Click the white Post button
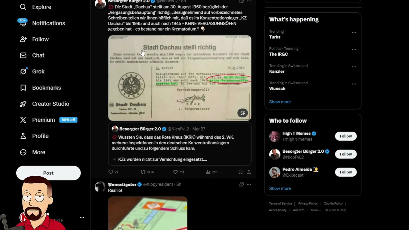The height and width of the screenshot is (230, 409). [x=48, y=173]
